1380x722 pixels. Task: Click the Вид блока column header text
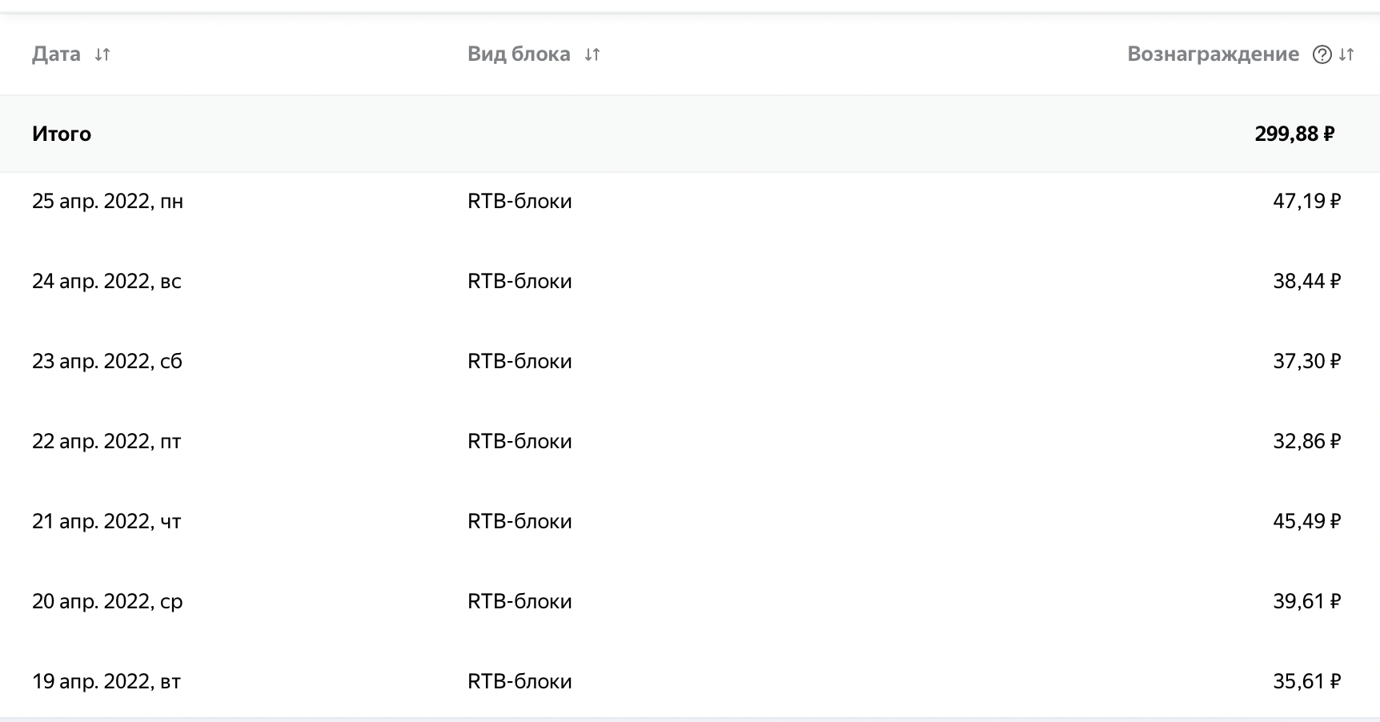[519, 54]
